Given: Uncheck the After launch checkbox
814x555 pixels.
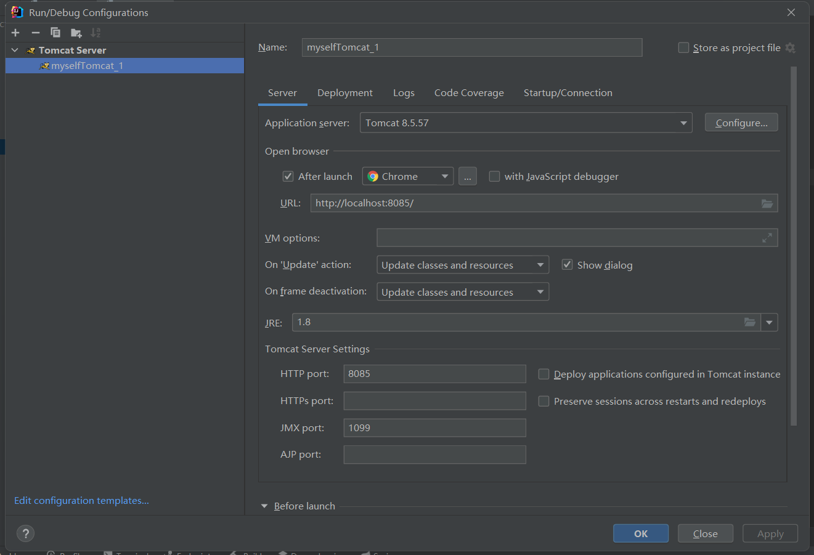Looking at the screenshot, I should [288, 176].
